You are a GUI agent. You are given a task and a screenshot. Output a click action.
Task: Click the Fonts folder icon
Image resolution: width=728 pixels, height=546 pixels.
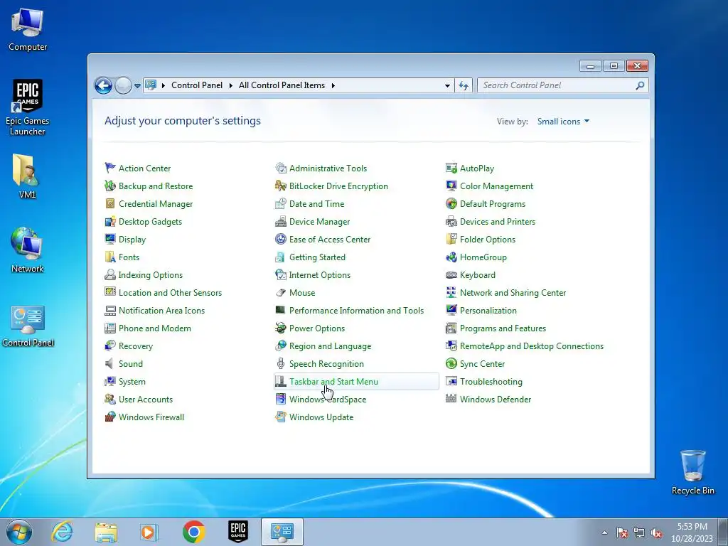pos(110,257)
